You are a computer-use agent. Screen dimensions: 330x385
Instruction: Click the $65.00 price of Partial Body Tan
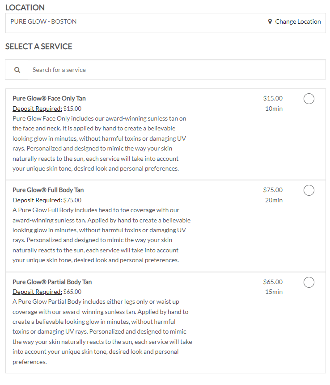coord(273,282)
